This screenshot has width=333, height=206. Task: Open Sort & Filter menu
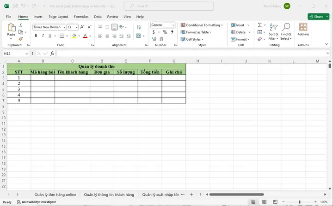pyautogui.click(x=273, y=32)
